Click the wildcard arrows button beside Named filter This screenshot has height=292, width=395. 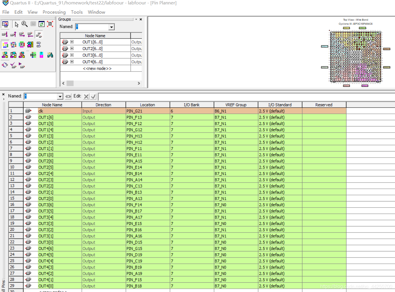pyautogui.click(x=68, y=96)
